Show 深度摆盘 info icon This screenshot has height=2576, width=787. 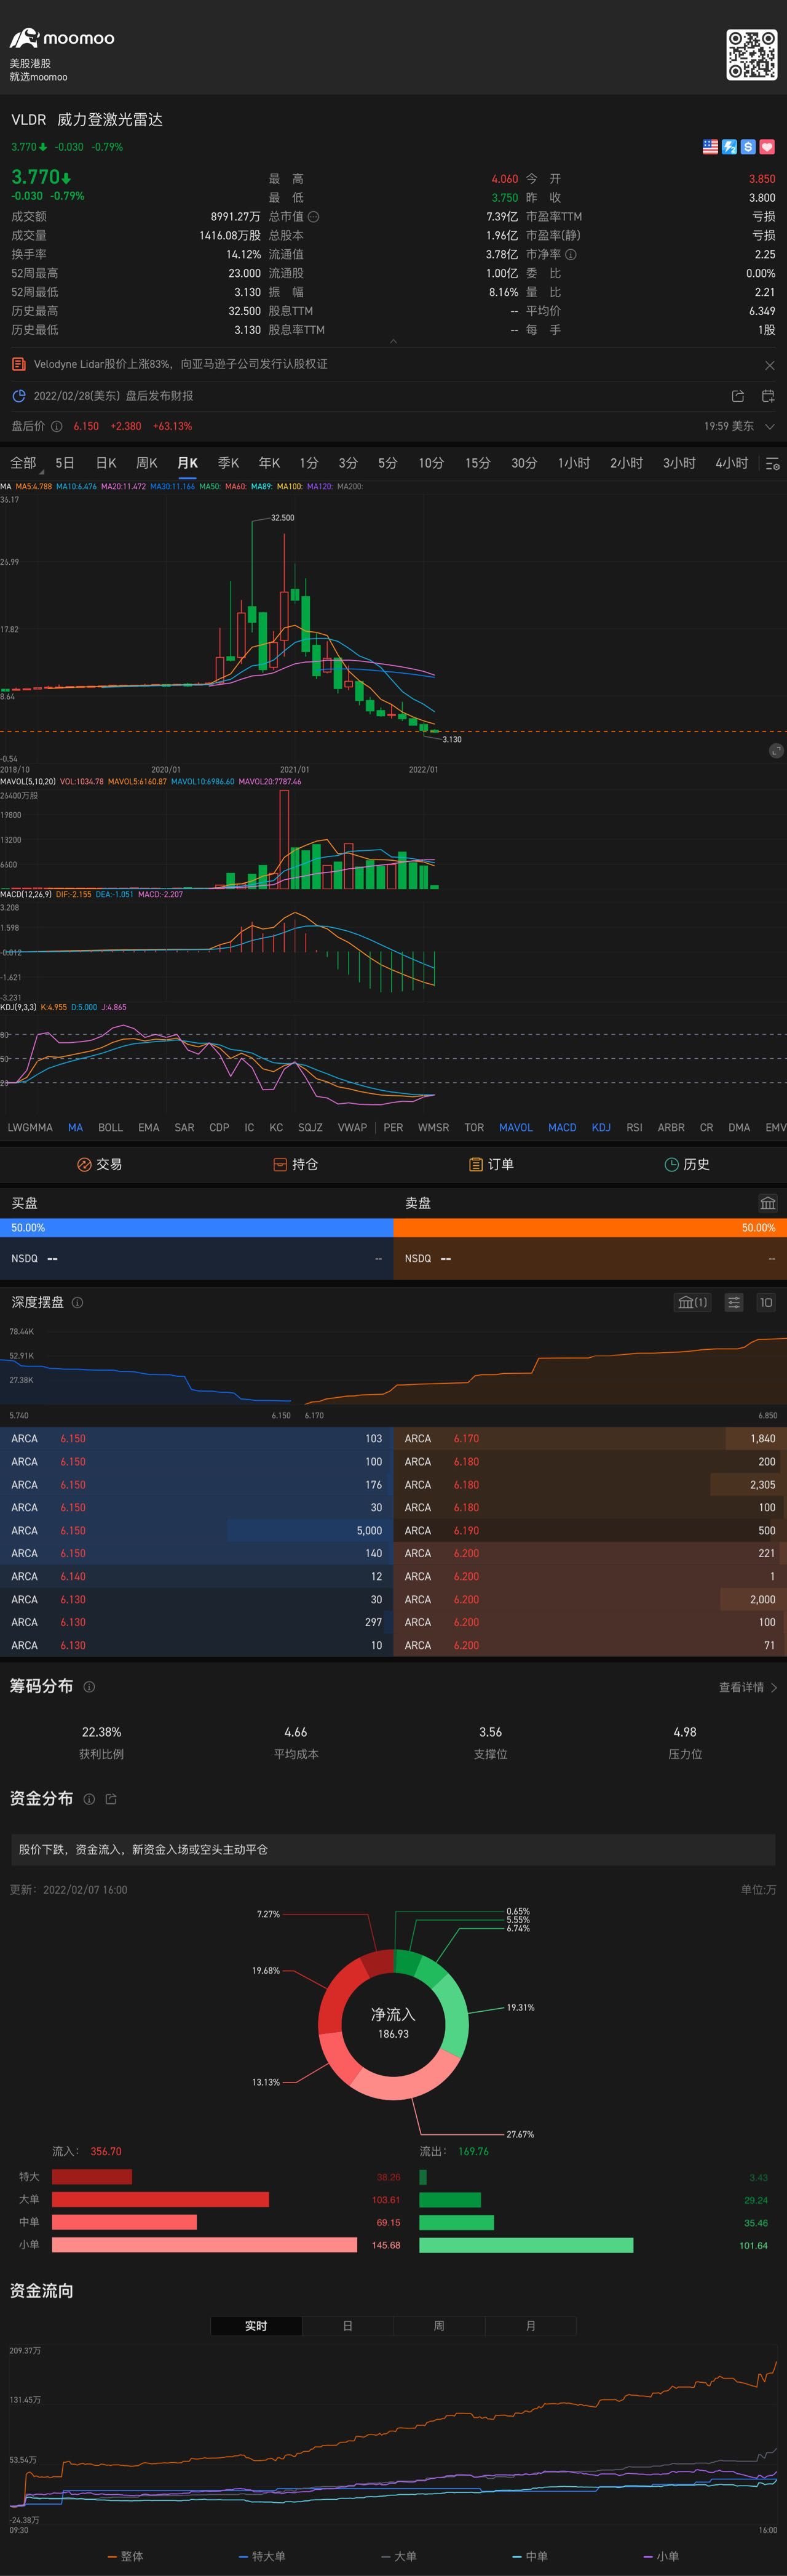pyautogui.click(x=78, y=1302)
